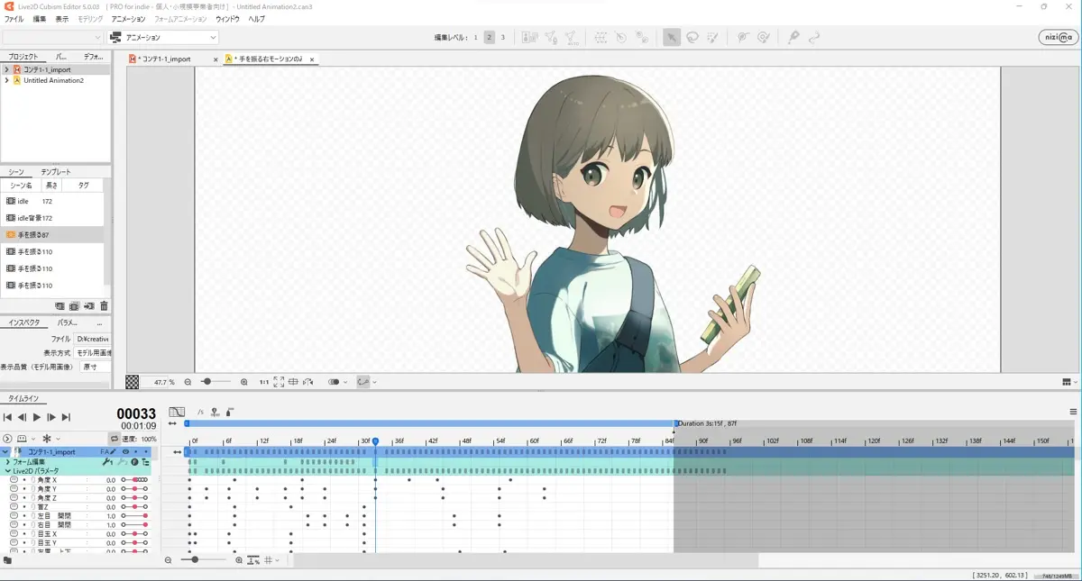Zoom out the canvas view
The width and height of the screenshot is (1082, 581).
[x=188, y=382]
